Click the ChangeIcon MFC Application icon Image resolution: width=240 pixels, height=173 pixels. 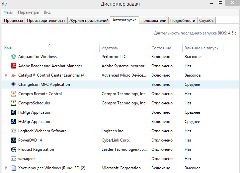pos(14,85)
